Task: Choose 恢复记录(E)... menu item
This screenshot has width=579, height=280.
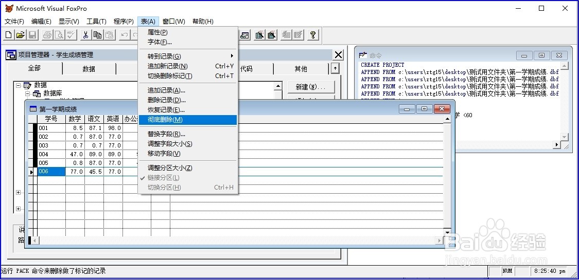Action: pyautogui.click(x=188, y=110)
